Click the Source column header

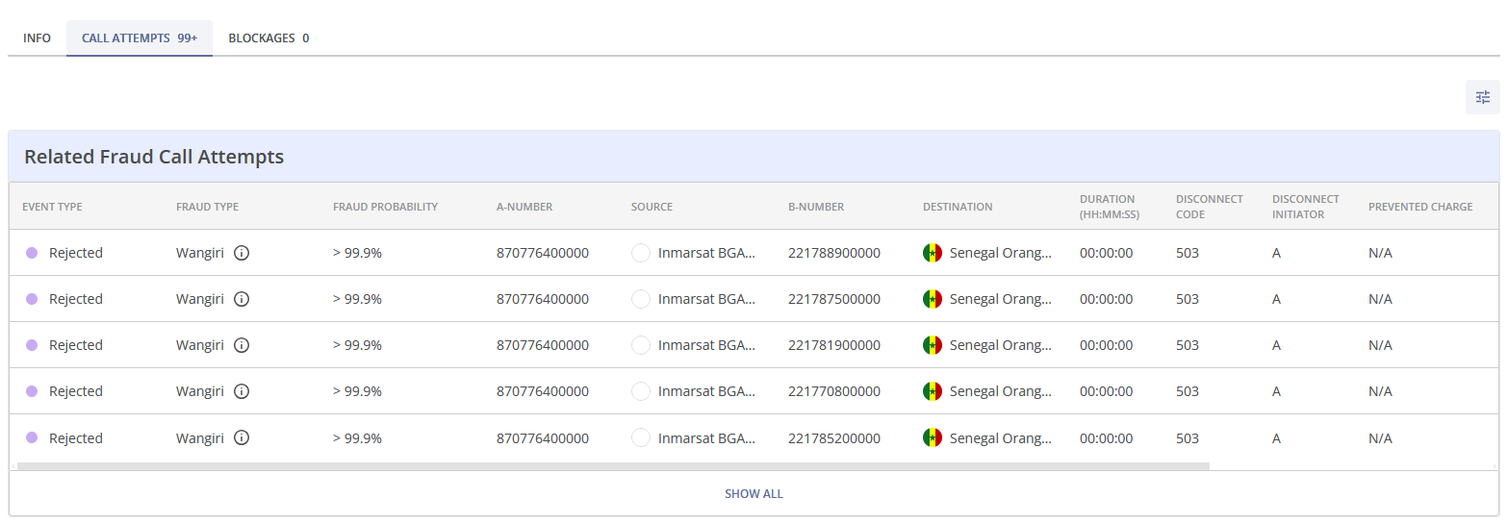652,207
